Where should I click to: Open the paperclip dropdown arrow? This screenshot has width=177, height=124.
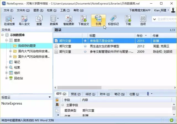152,94
